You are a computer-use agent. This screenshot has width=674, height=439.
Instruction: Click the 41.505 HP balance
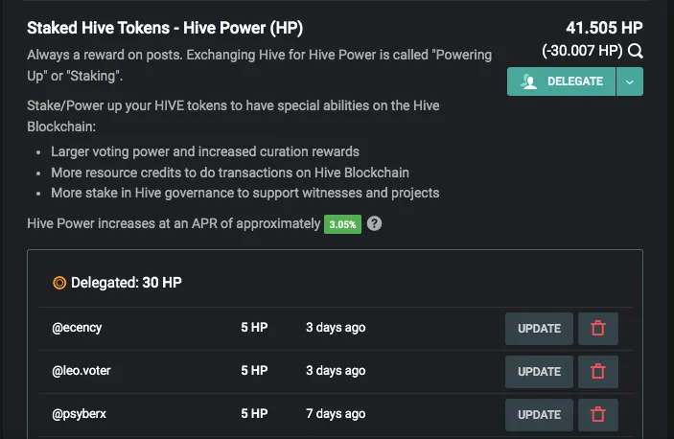[x=604, y=28]
